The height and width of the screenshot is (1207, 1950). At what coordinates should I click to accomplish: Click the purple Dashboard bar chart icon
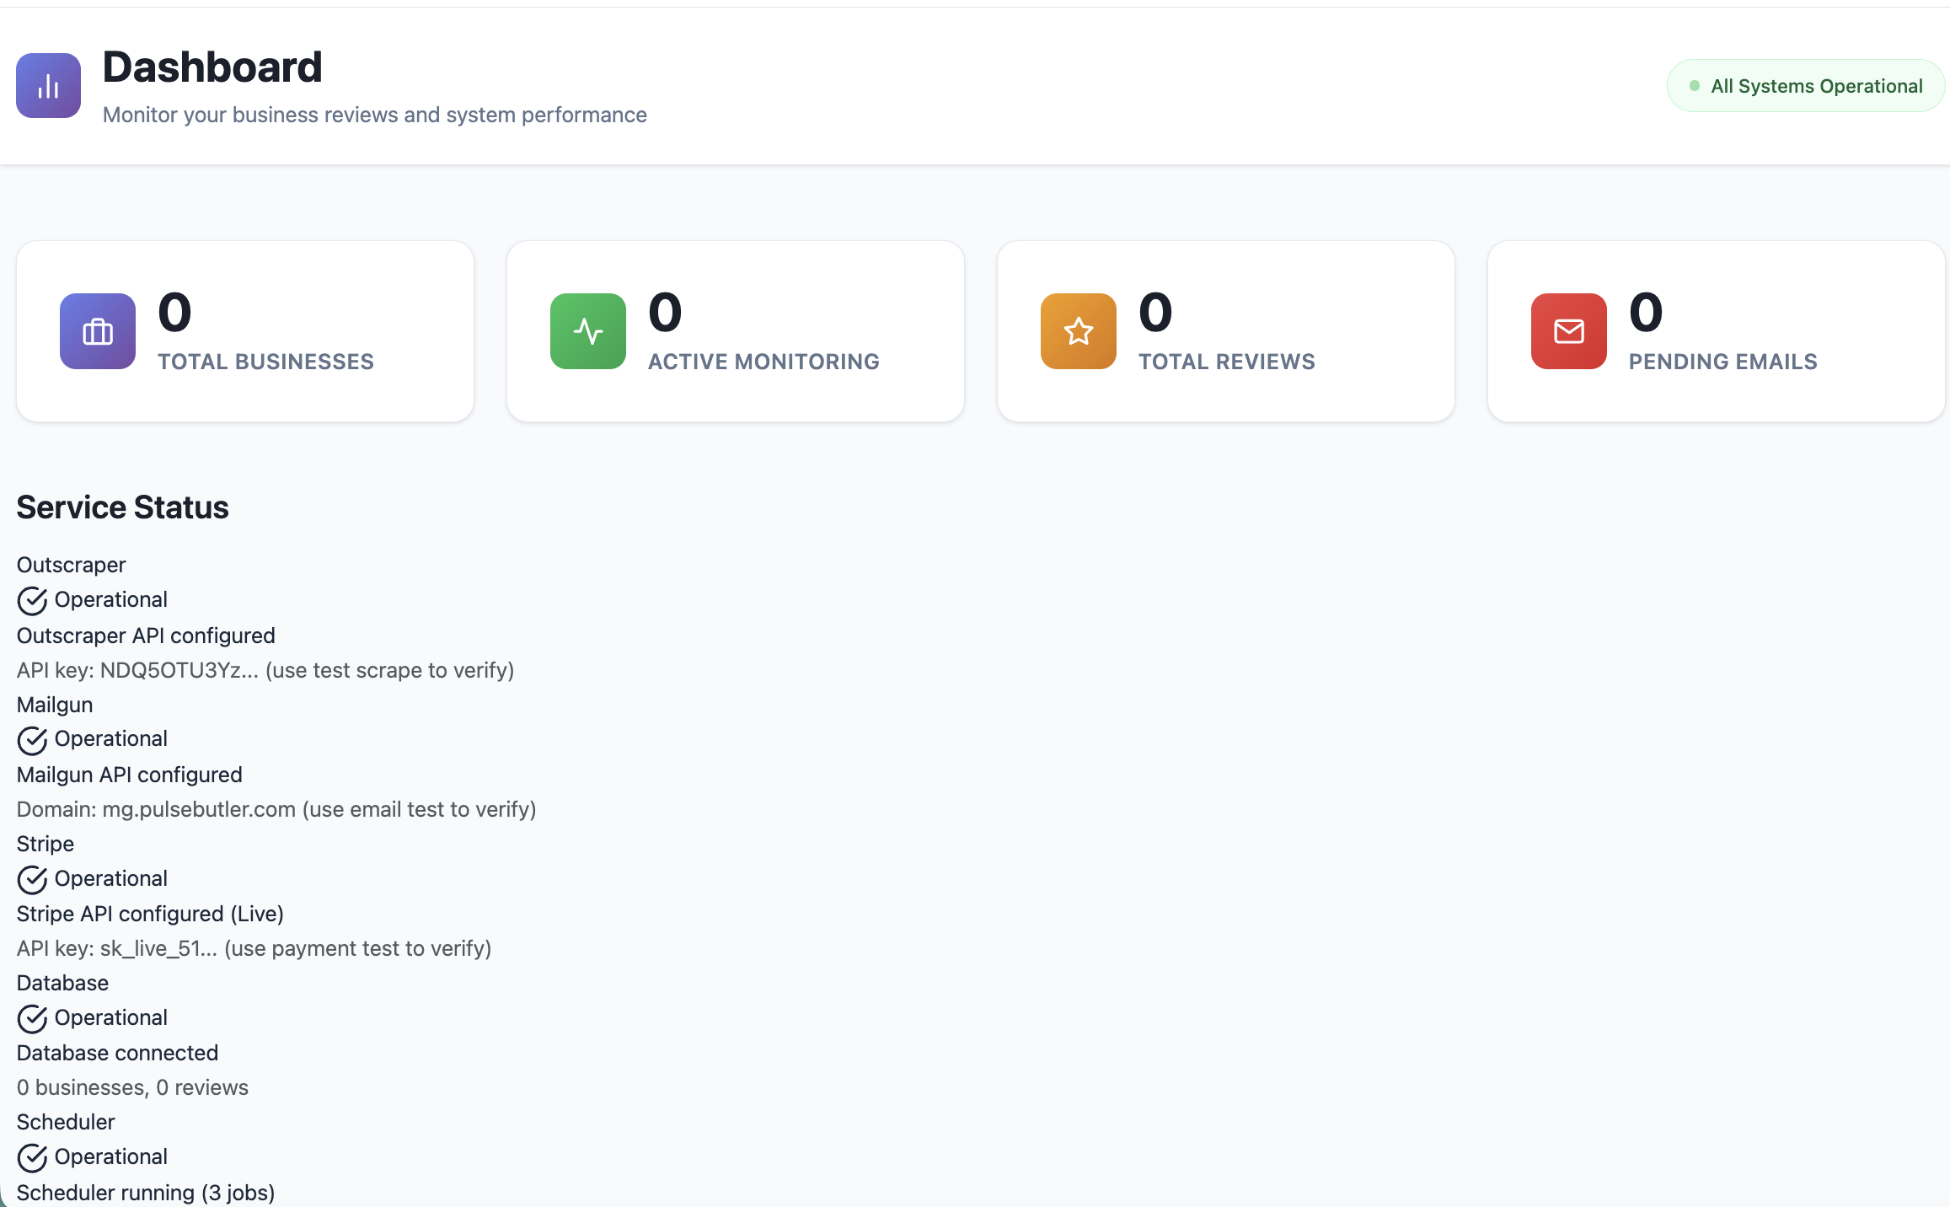48,86
